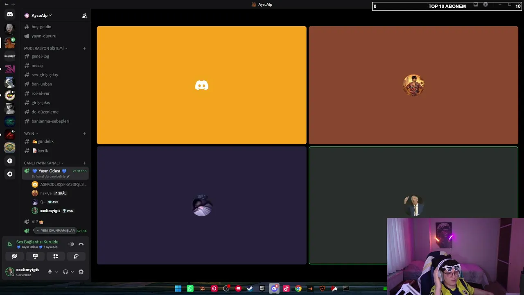Open OBS Studio from the taskbar
This screenshot has width=524, height=295.
point(226,288)
